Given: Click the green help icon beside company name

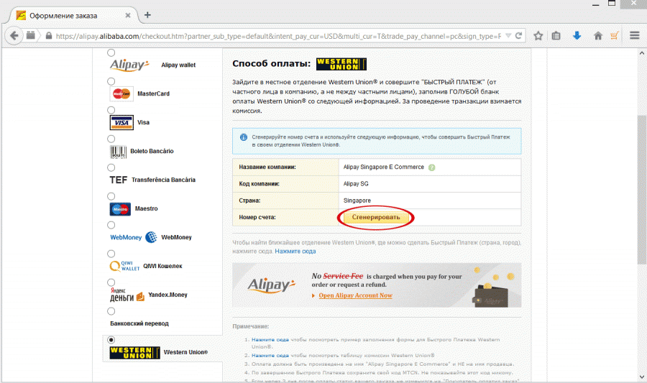Looking at the screenshot, I should 431,167.
